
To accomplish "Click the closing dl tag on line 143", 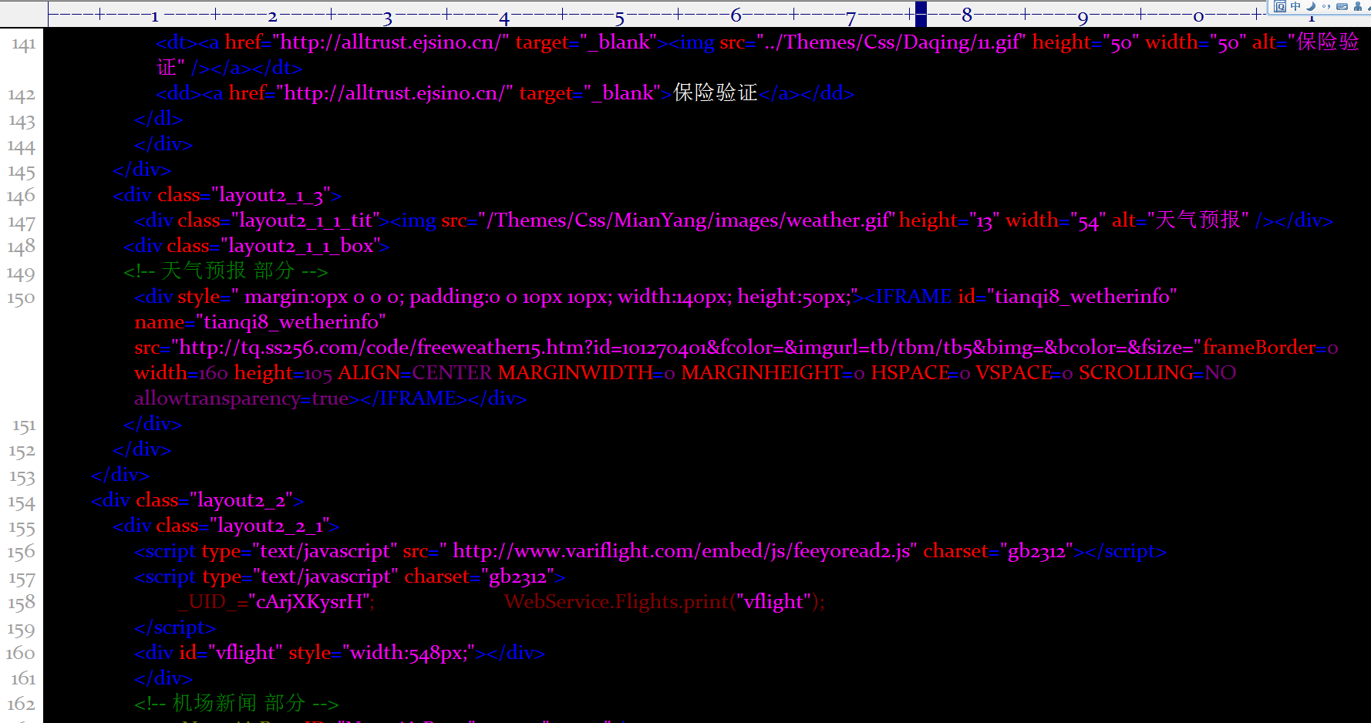I will click(x=158, y=119).
